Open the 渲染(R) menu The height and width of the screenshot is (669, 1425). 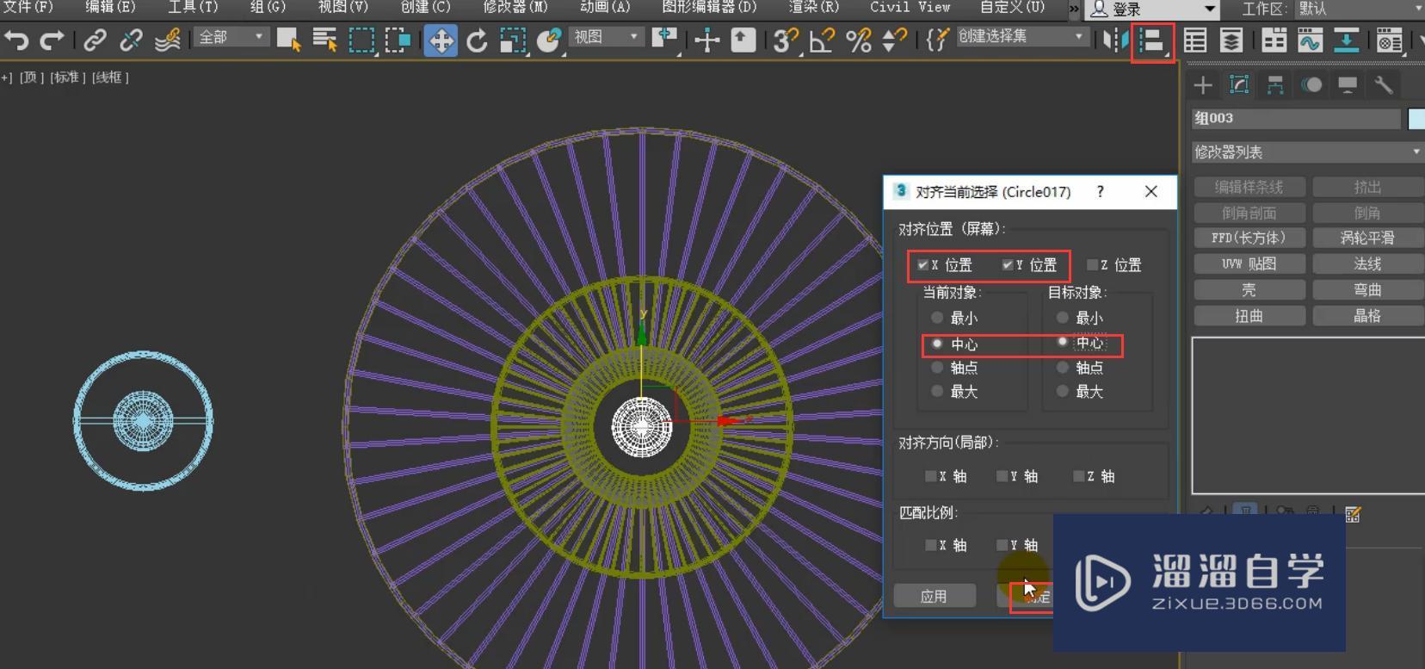814,7
